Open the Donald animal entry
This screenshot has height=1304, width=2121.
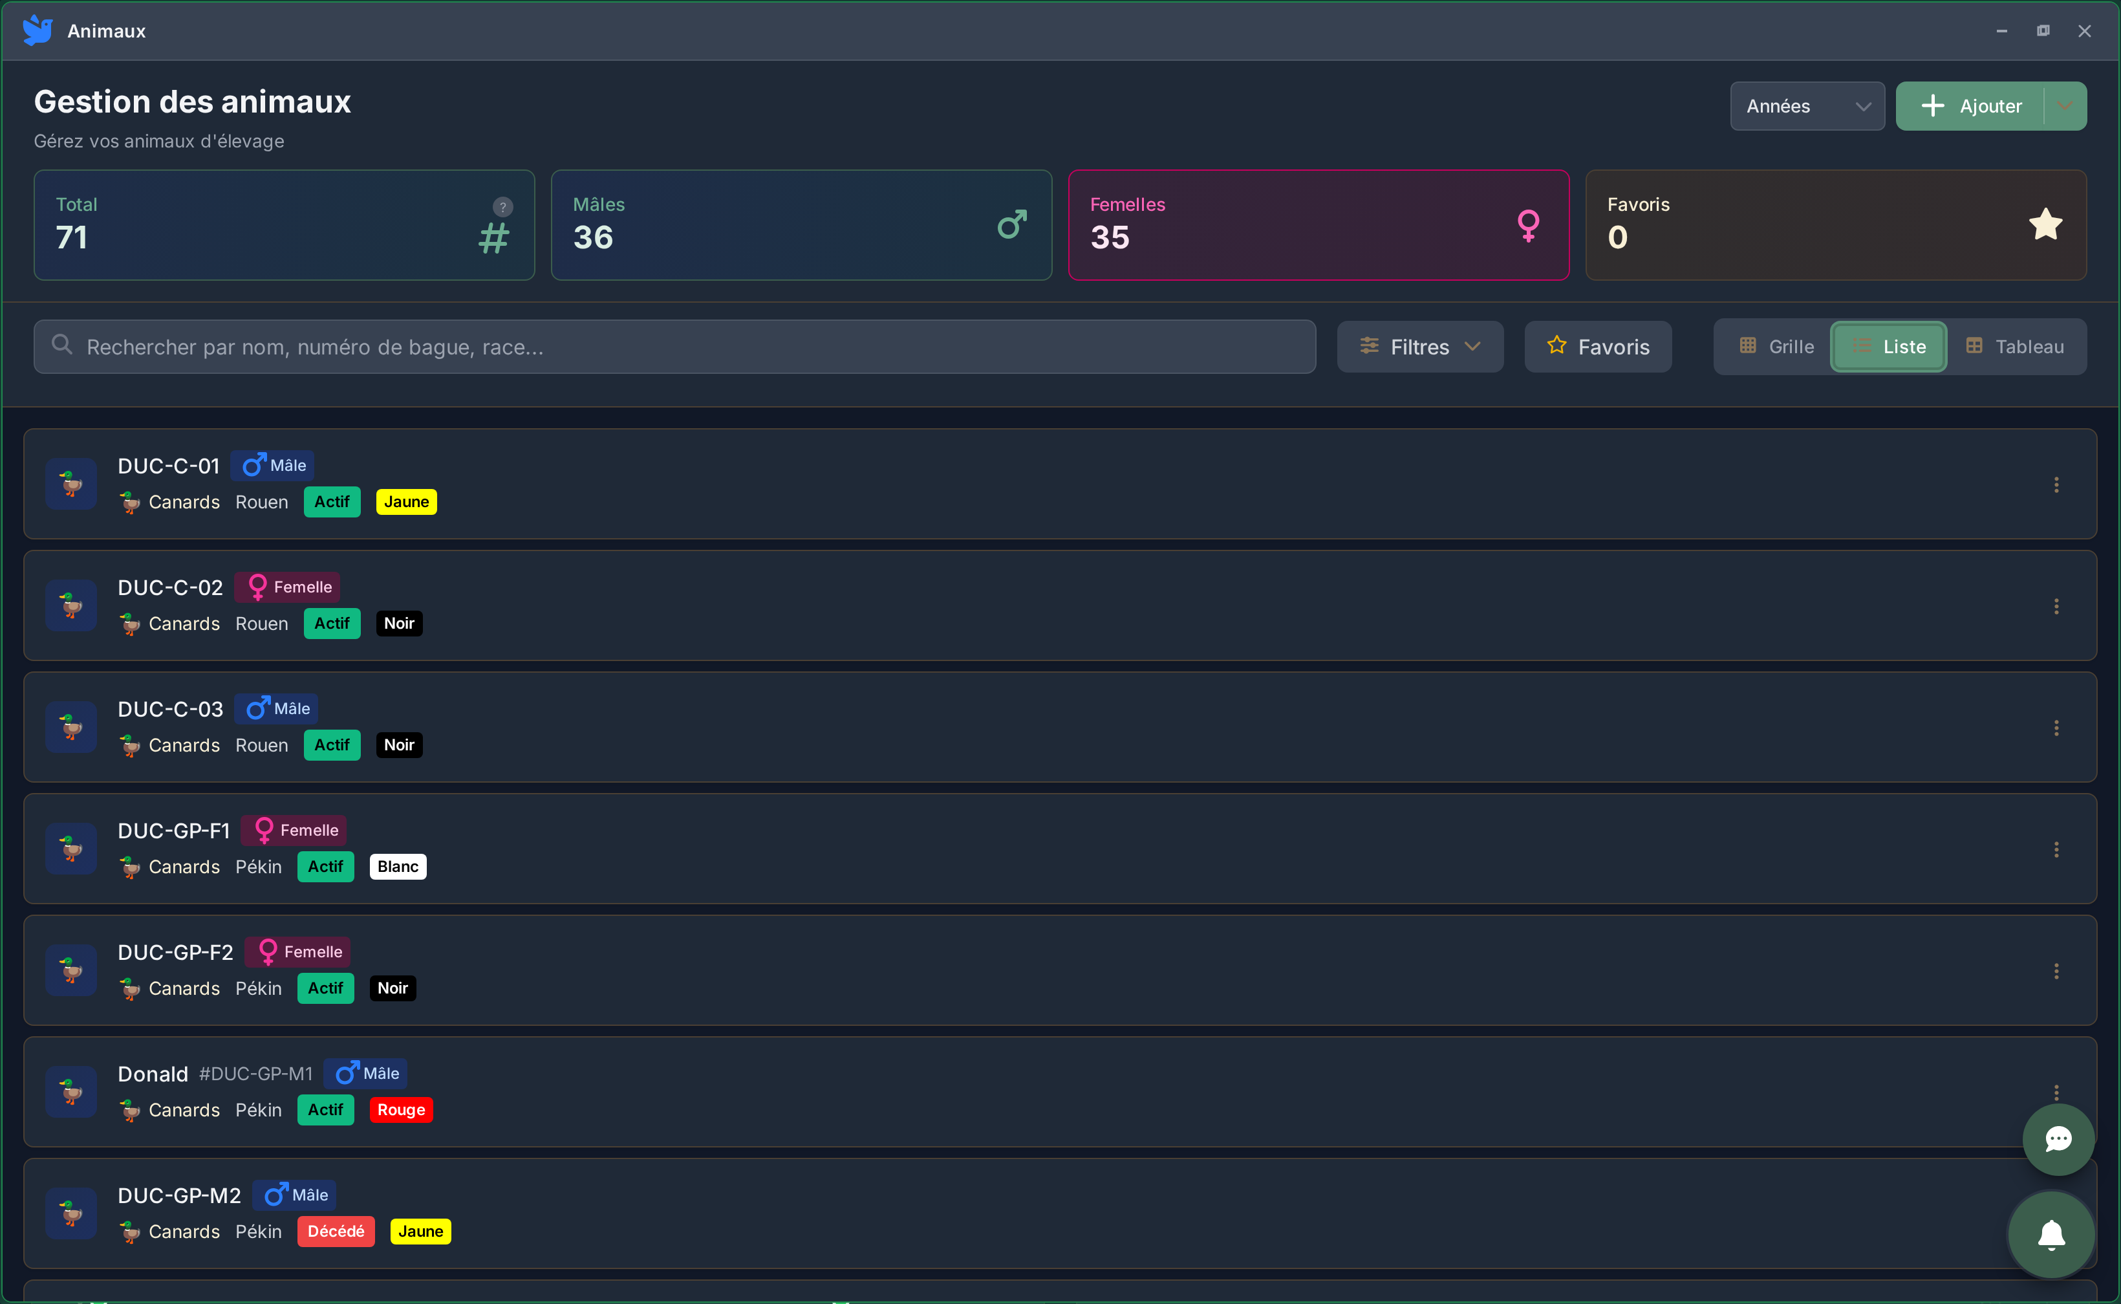pyautogui.click(x=153, y=1074)
